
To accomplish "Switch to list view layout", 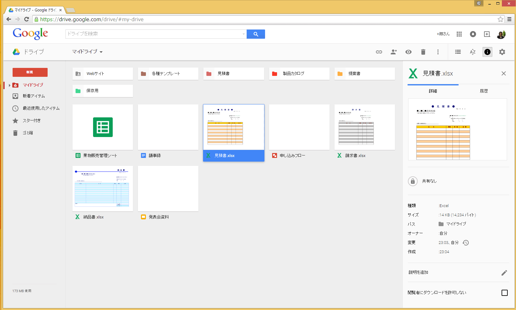I will [458, 52].
